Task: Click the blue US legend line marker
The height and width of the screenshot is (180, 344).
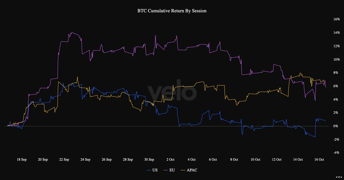Action: [148, 170]
